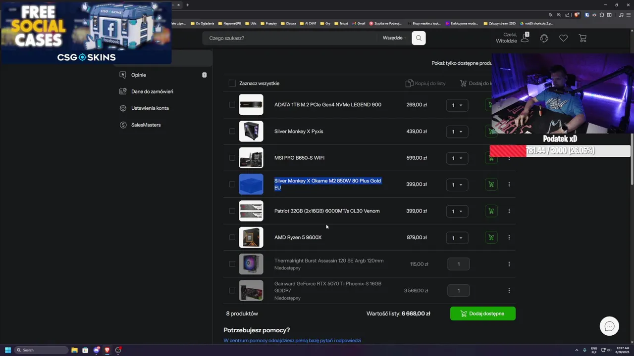
Task: Click the browser translate page icon
Action: (550, 15)
